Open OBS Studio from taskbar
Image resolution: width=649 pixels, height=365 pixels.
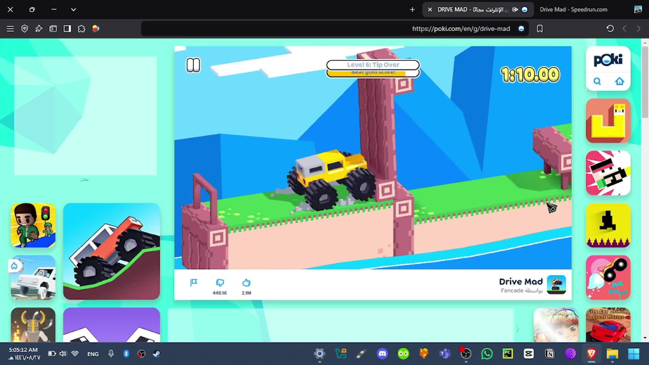(466, 354)
